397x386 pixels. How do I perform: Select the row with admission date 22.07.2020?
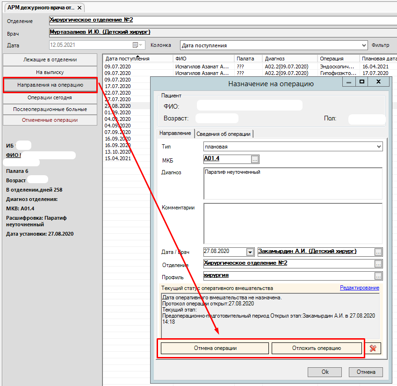click(x=118, y=93)
